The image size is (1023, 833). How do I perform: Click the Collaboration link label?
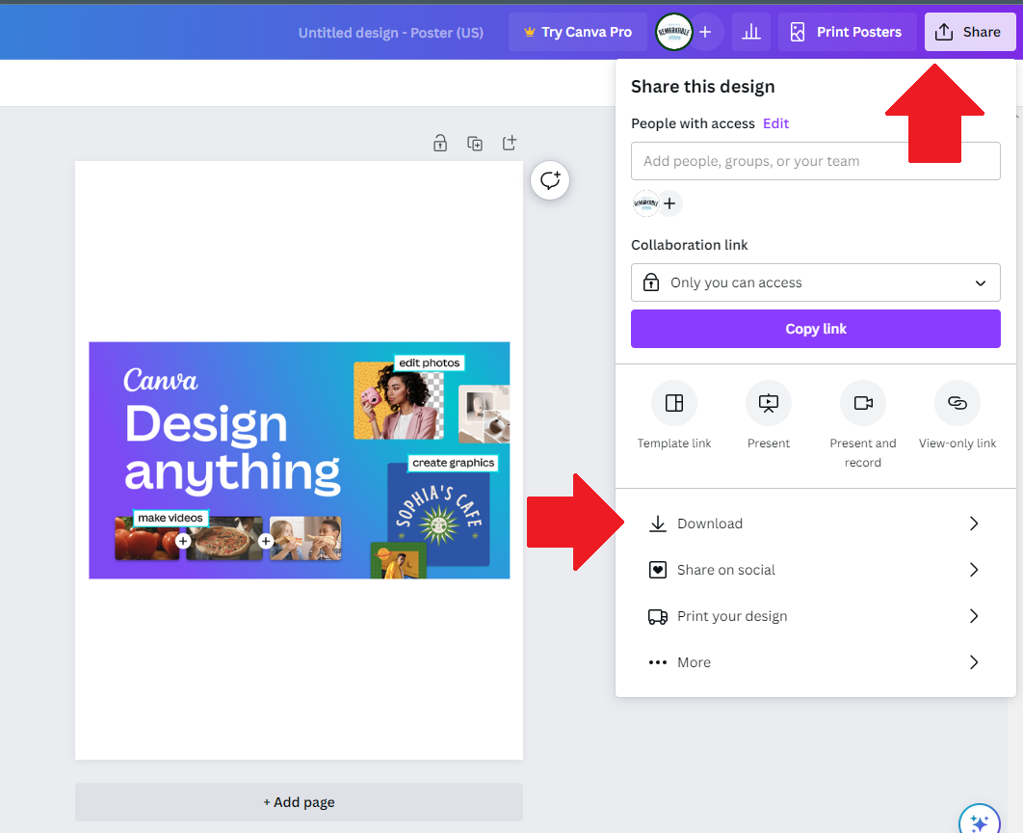(x=689, y=245)
